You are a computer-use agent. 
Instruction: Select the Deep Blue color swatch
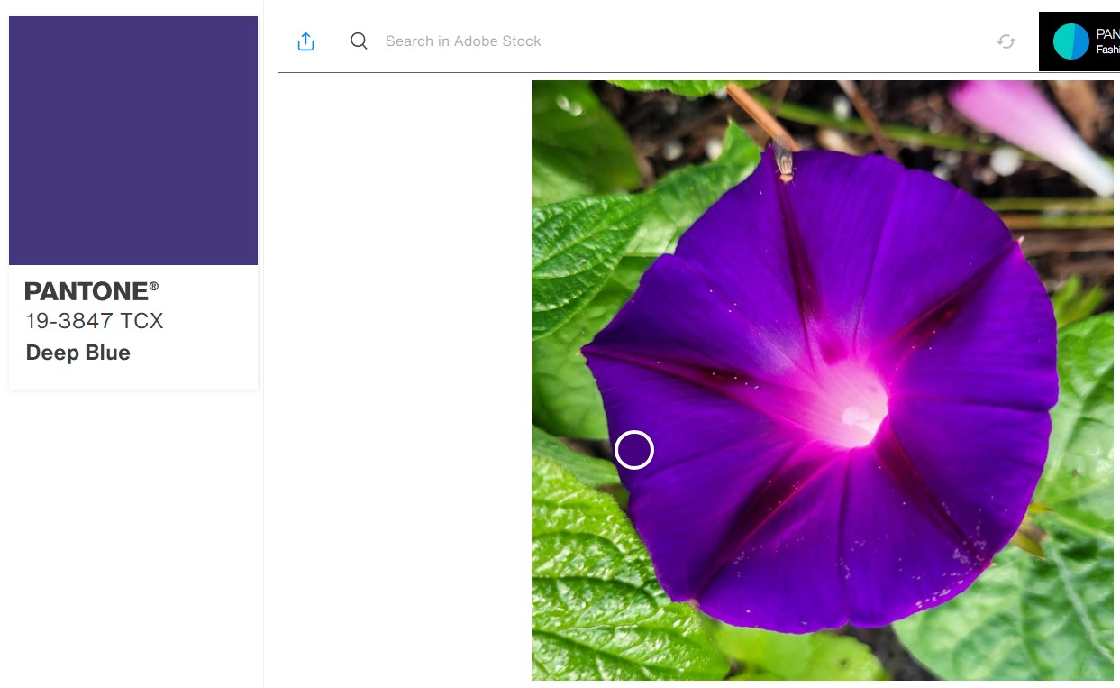pyautogui.click(x=133, y=141)
